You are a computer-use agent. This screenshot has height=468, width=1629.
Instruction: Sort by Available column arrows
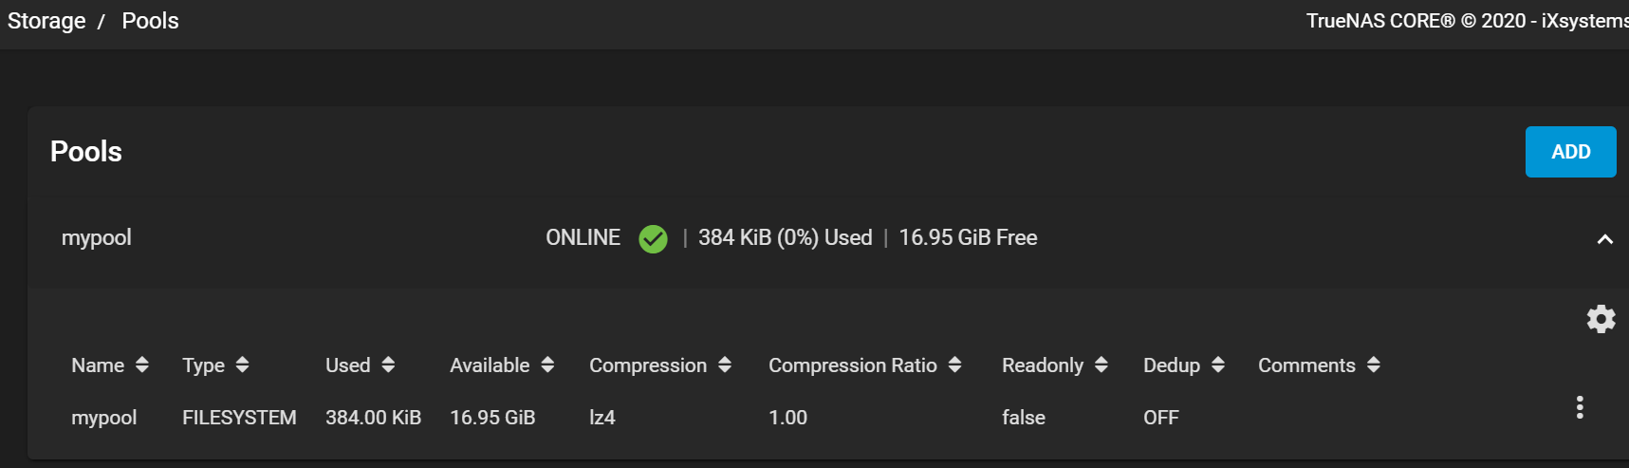click(x=547, y=365)
